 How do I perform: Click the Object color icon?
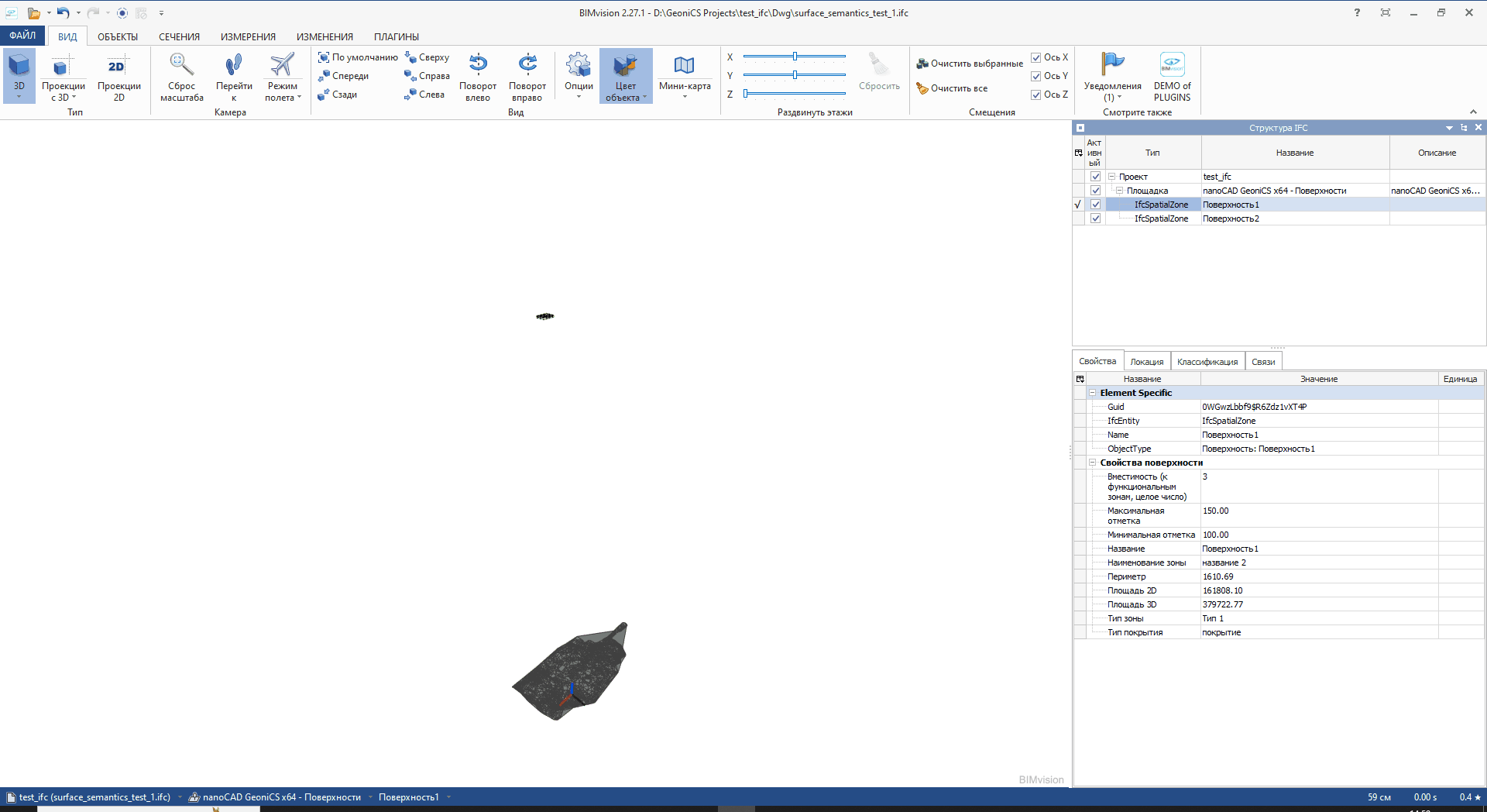625,67
